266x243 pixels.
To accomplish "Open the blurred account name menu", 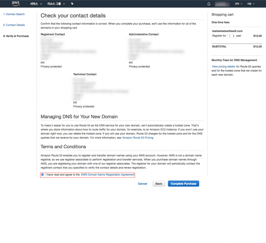I will click(x=222, y=4).
